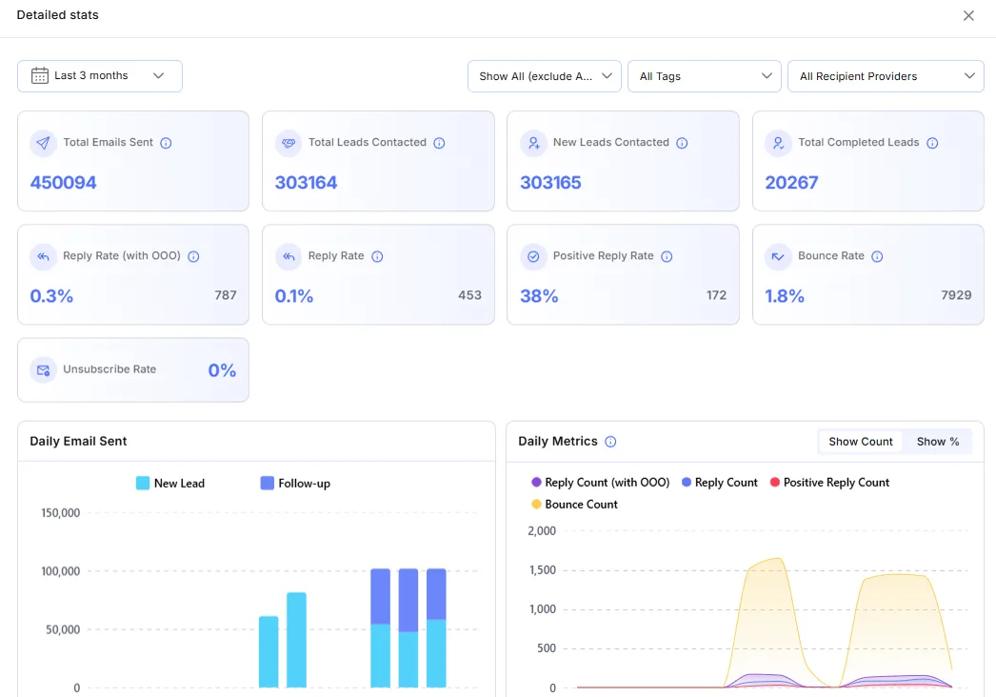Click the Bounce Rate arrow icon
This screenshot has width=996, height=697.
click(x=778, y=257)
